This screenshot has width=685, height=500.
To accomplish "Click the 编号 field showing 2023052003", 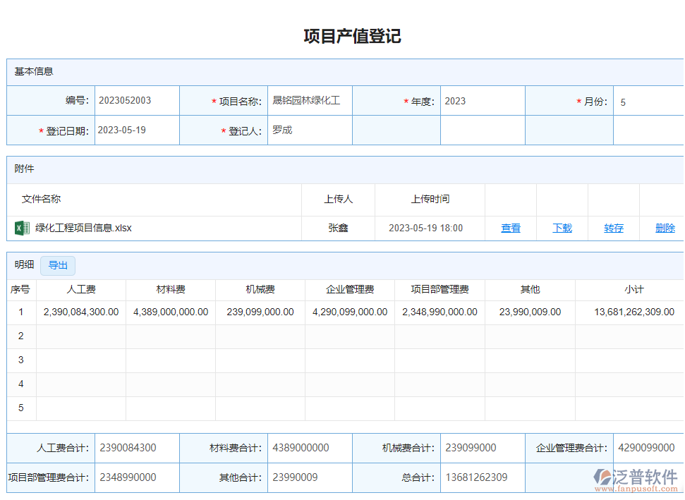I will tap(137, 101).
